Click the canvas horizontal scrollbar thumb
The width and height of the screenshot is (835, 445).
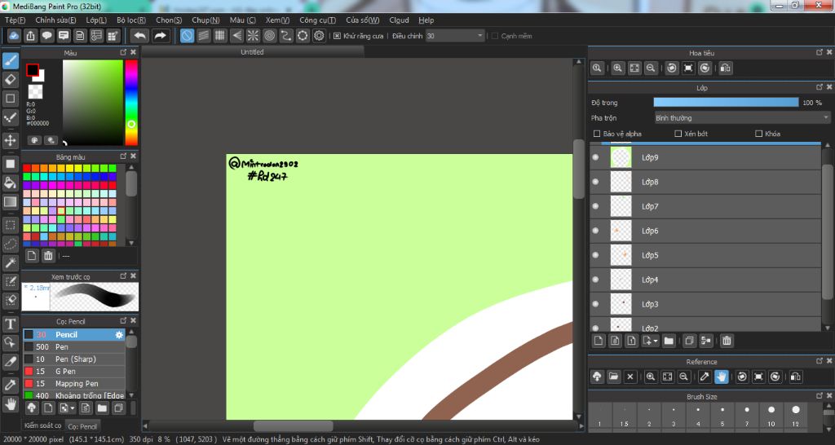pos(293,425)
